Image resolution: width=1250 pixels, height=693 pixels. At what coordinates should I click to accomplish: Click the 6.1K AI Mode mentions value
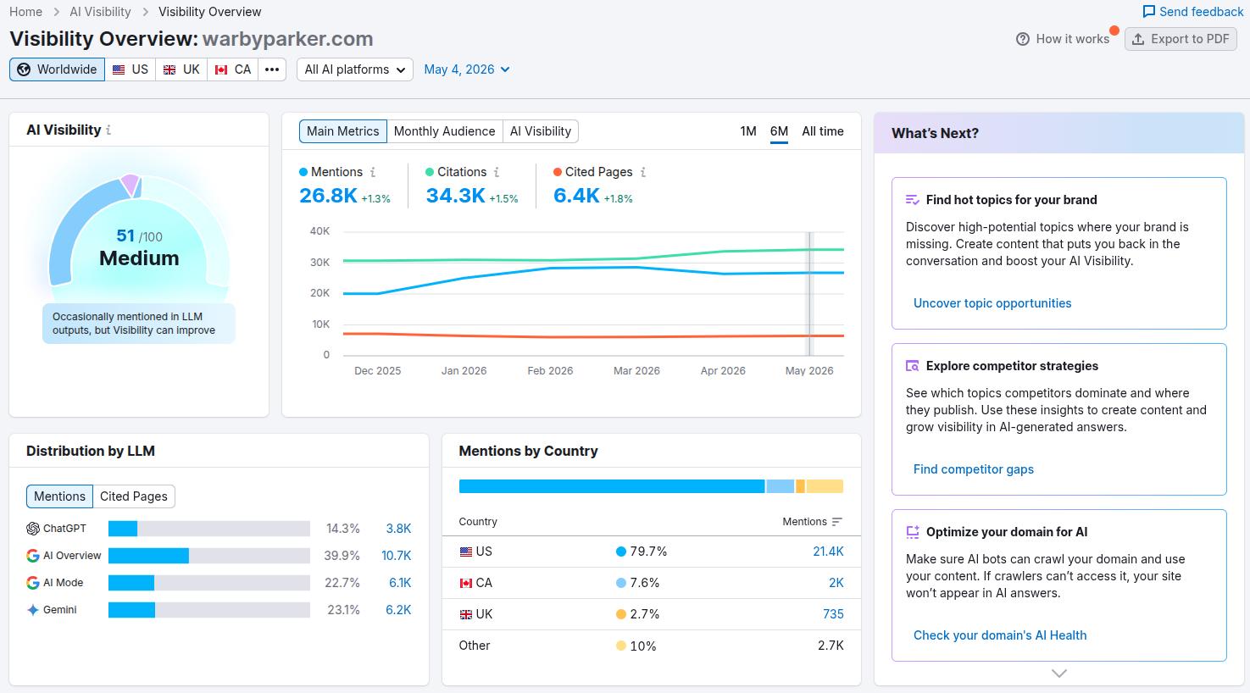point(400,583)
